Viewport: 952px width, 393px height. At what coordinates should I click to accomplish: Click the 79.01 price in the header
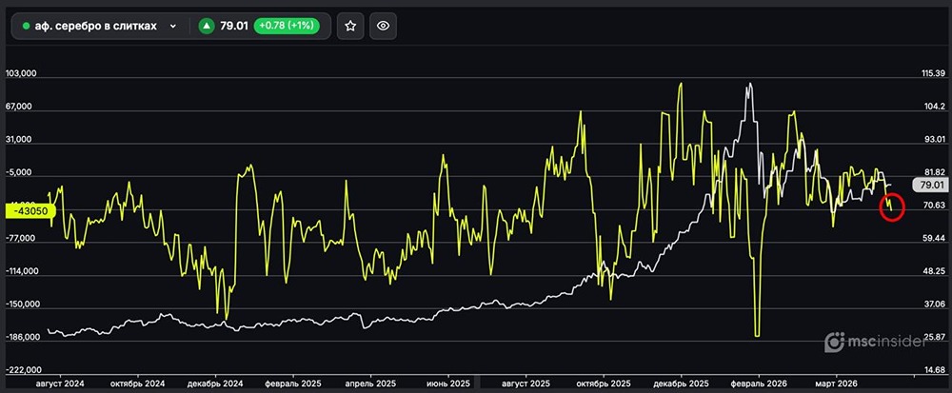pos(235,26)
